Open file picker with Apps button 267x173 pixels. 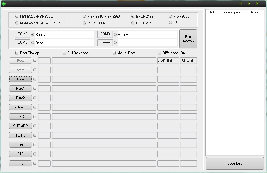pyautogui.click(x=20, y=79)
